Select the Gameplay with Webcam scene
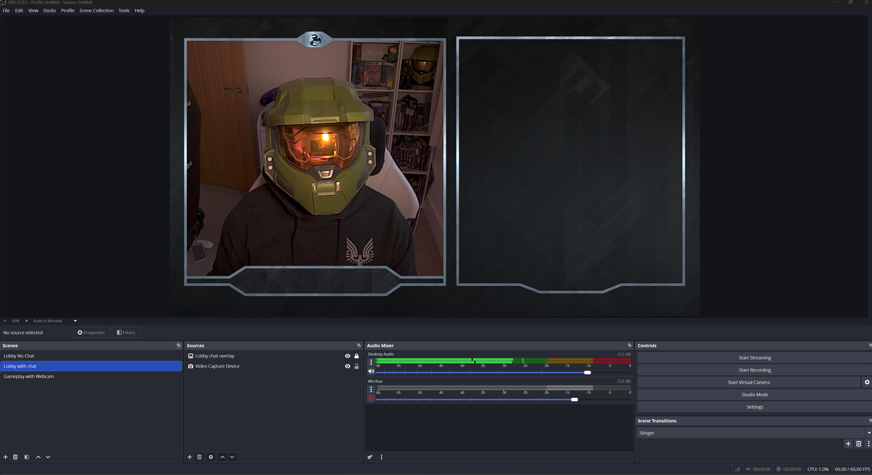Screen dimensions: 872x475 [29, 376]
